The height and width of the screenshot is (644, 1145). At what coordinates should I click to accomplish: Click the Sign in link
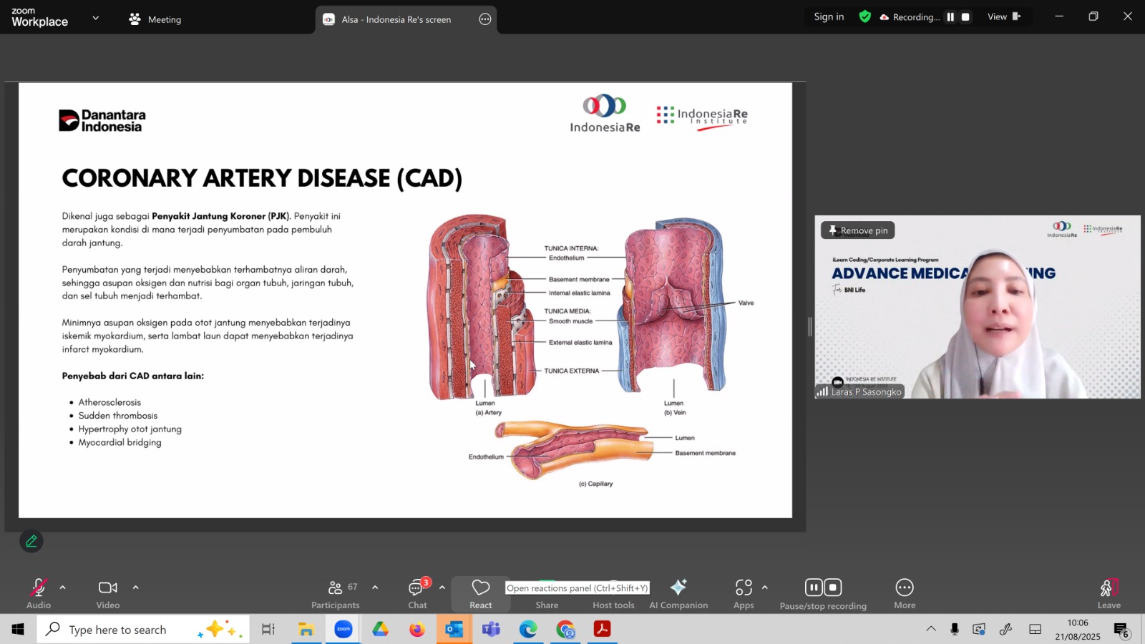[x=829, y=16]
